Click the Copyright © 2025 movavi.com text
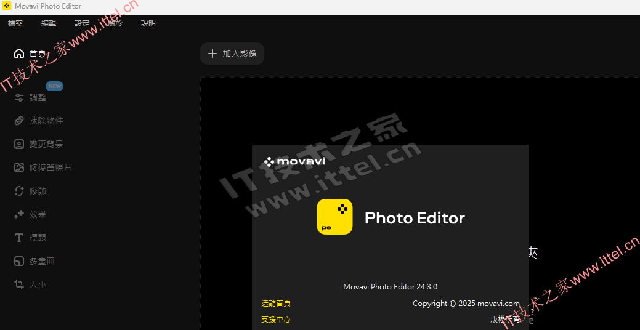Image resolution: width=640 pixels, height=330 pixels. click(466, 304)
